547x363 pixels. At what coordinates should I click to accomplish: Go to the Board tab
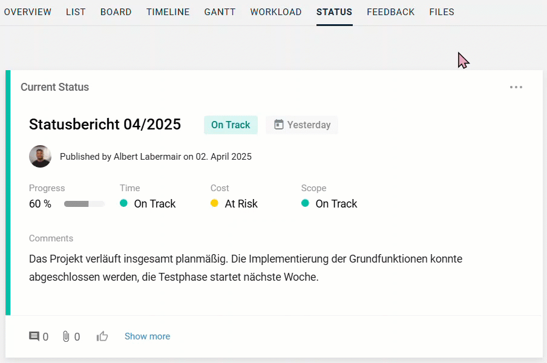click(x=116, y=12)
